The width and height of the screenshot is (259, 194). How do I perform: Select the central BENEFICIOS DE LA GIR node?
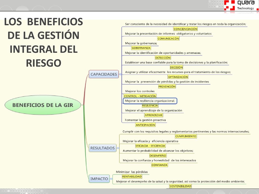coord(43,105)
